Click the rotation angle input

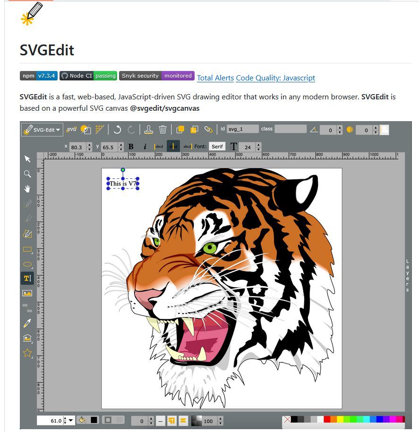[328, 130]
